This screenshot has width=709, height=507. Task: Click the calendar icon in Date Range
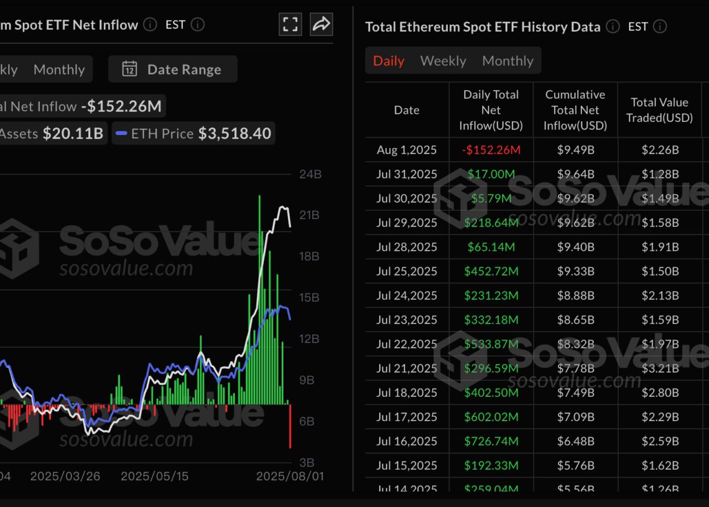(129, 70)
